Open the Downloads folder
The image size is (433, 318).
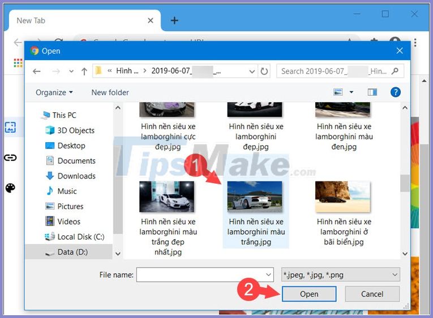70,176
